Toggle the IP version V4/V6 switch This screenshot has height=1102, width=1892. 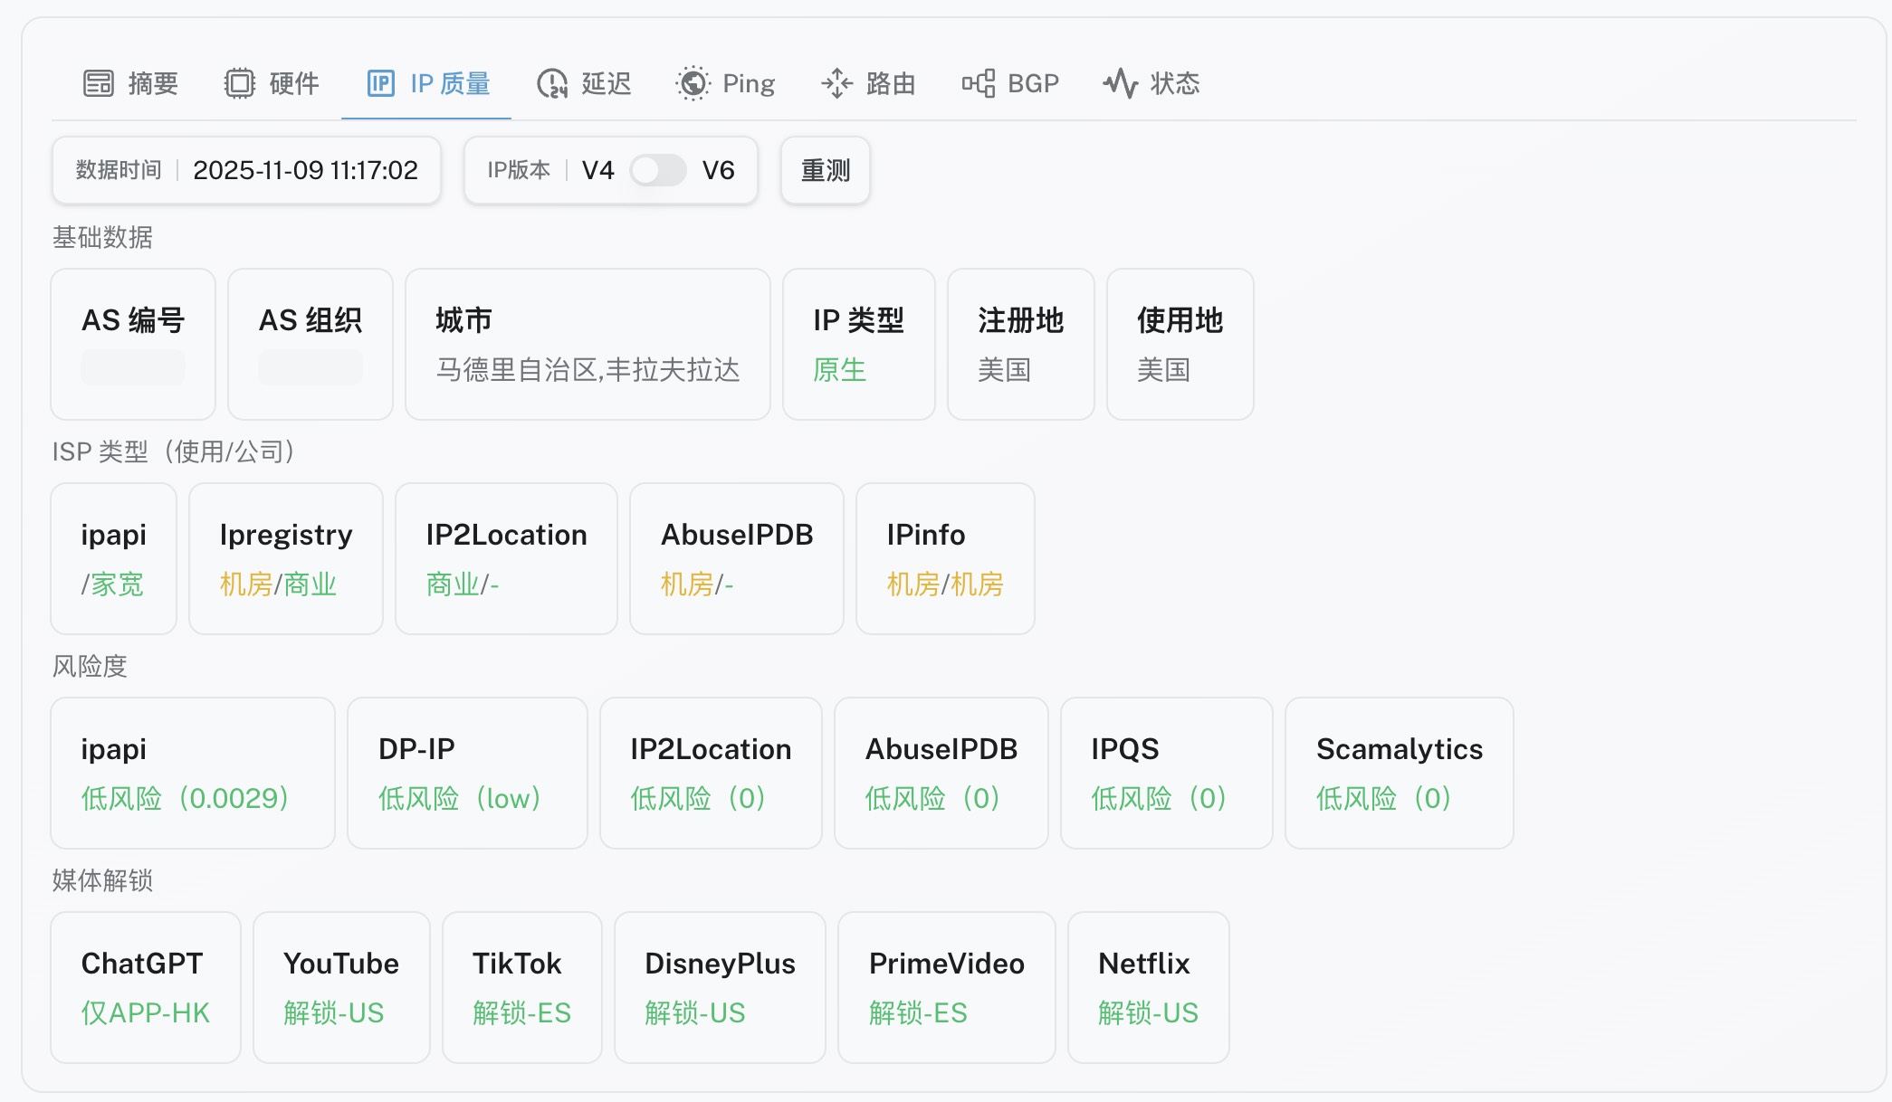(658, 170)
